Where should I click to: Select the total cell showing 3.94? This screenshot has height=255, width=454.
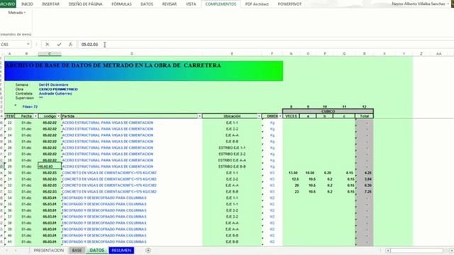tap(364, 179)
